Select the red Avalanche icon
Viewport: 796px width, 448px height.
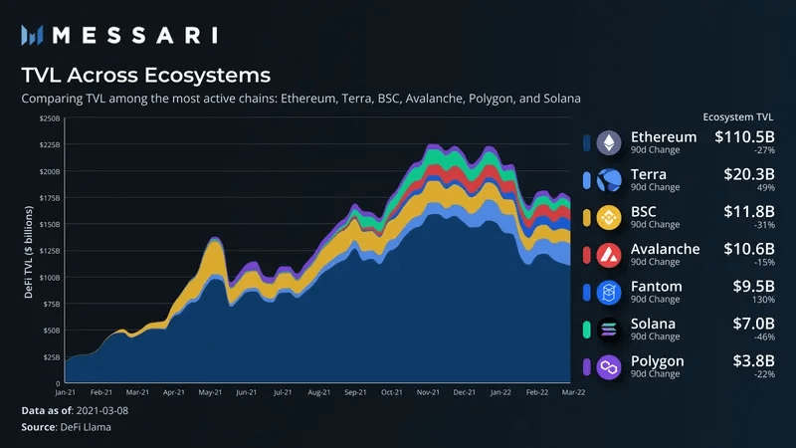pyautogui.click(x=608, y=254)
